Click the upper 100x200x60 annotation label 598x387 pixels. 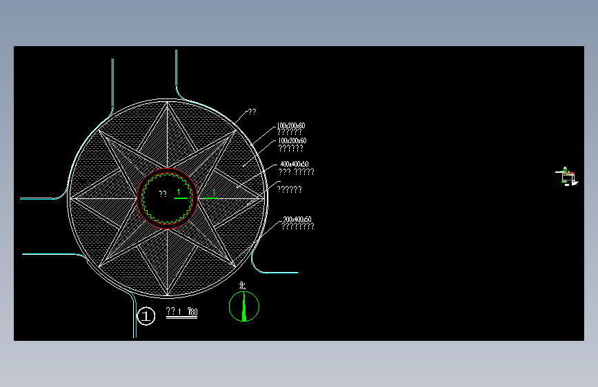[290, 126]
